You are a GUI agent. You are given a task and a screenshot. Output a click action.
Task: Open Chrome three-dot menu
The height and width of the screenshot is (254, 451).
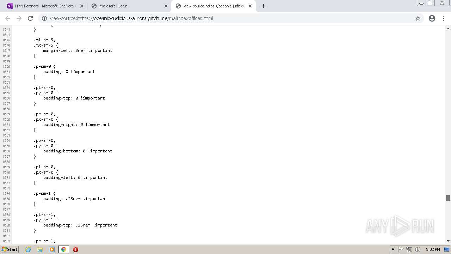[443, 18]
